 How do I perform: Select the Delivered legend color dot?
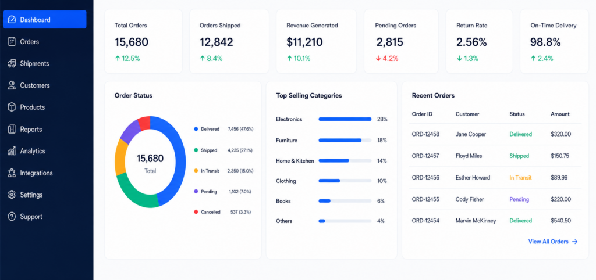tap(196, 129)
